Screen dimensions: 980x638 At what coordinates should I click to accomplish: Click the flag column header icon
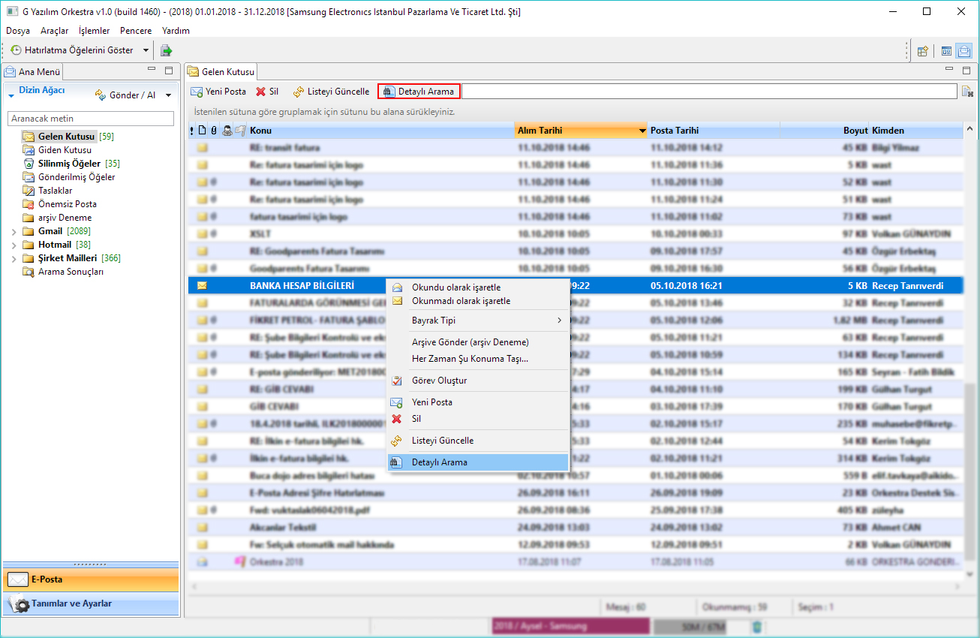click(x=240, y=131)
